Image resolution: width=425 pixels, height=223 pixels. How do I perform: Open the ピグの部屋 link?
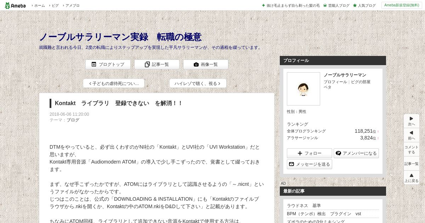point(361,82)
